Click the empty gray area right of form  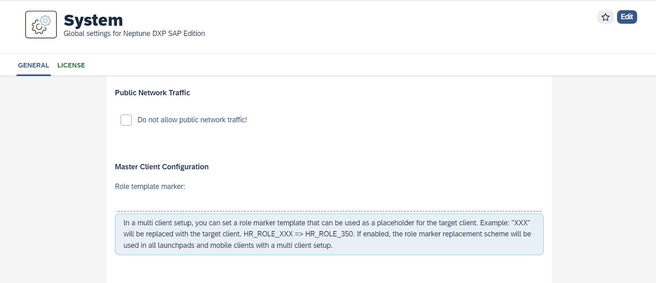[x=603, y=180]
